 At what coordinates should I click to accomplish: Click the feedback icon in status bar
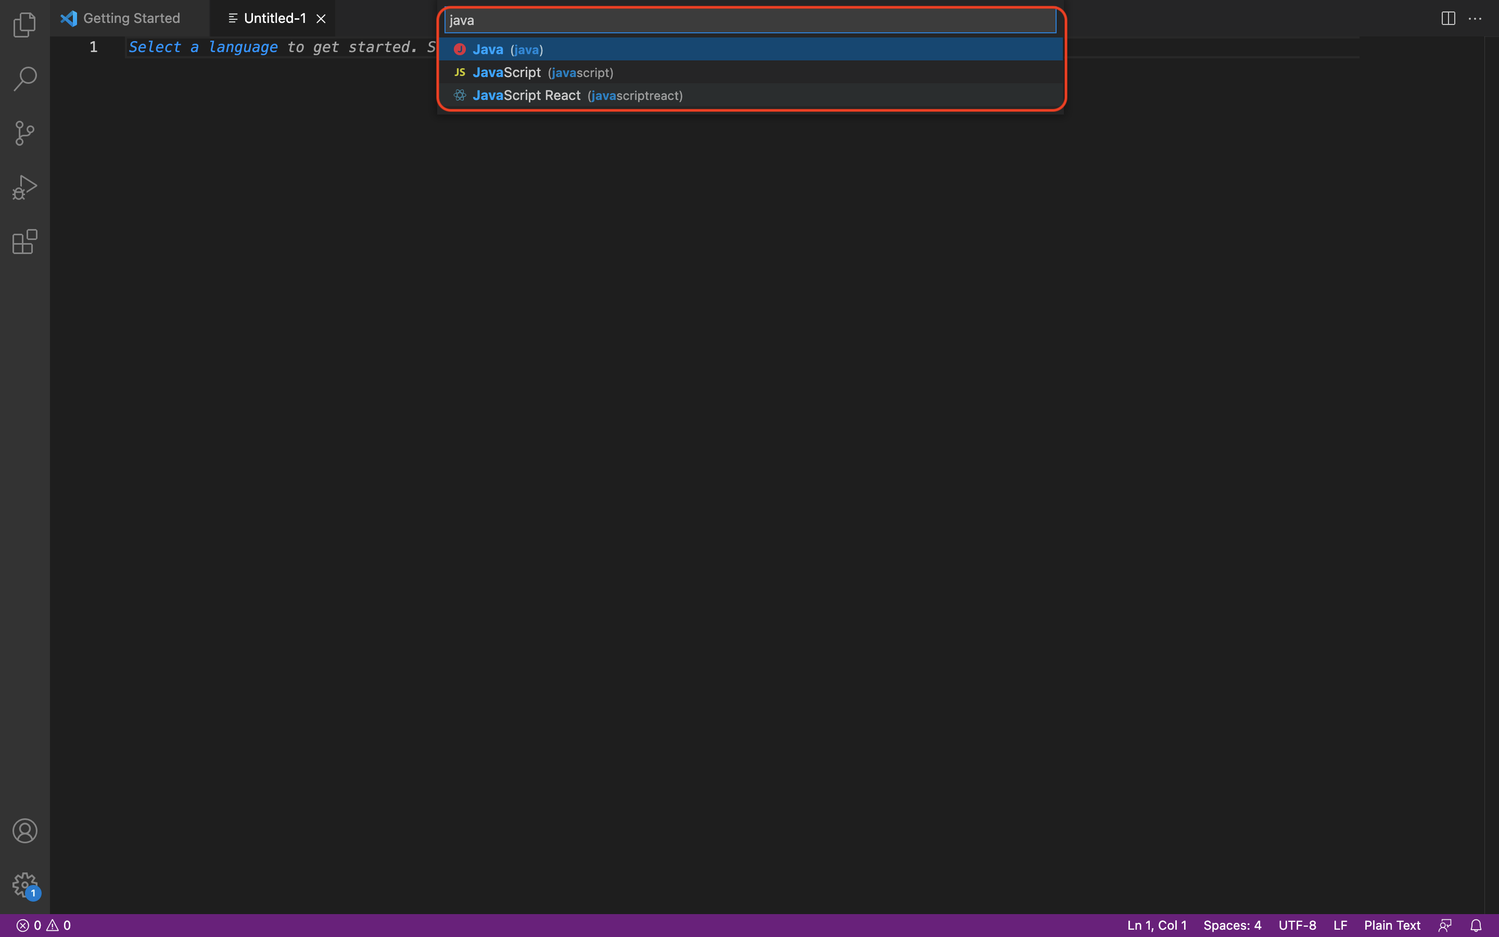point(1445,925)
